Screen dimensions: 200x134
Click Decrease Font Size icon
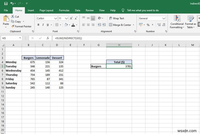point(76,18)
